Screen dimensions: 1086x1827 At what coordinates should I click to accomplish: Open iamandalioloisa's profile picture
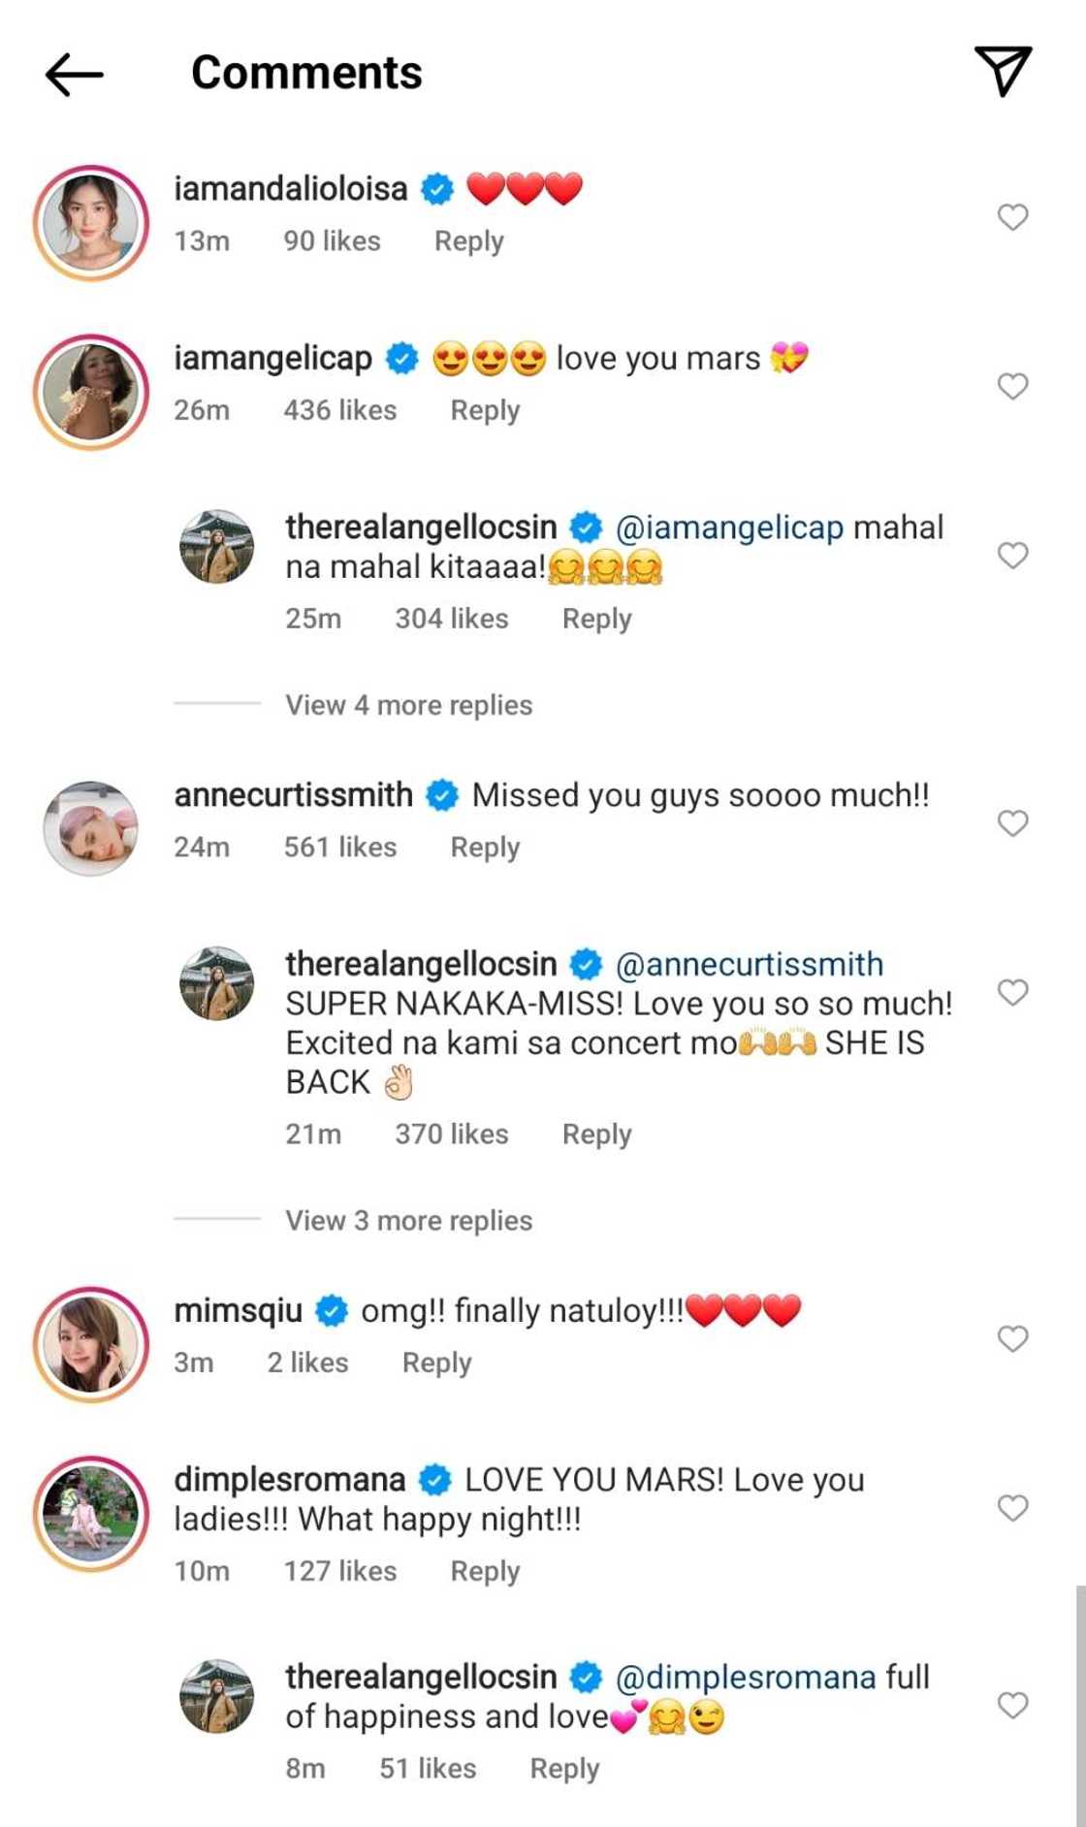(91, 223)
